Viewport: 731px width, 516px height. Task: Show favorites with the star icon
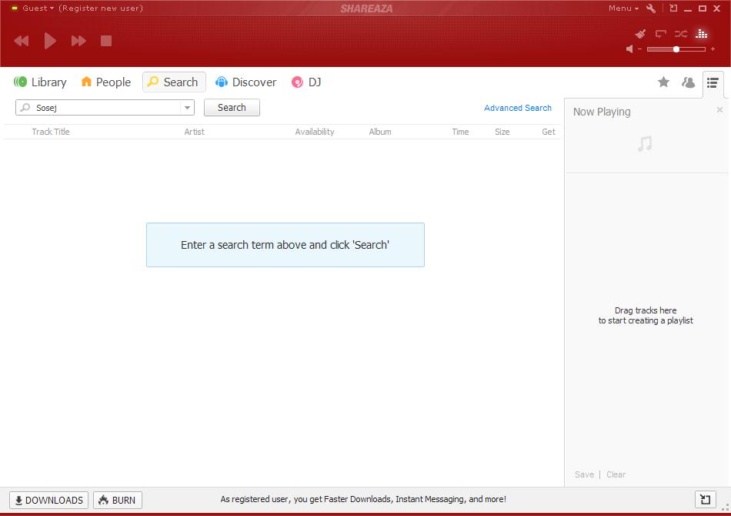coord(663,82)
